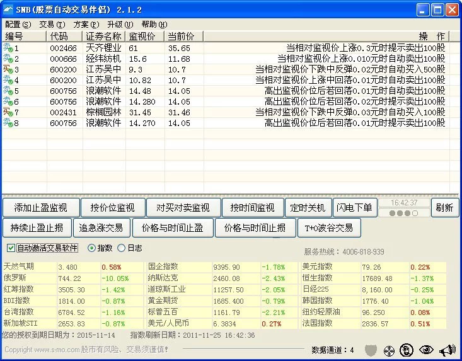Click the 代码 column header
Screen dimensions: 462x361
64,37
